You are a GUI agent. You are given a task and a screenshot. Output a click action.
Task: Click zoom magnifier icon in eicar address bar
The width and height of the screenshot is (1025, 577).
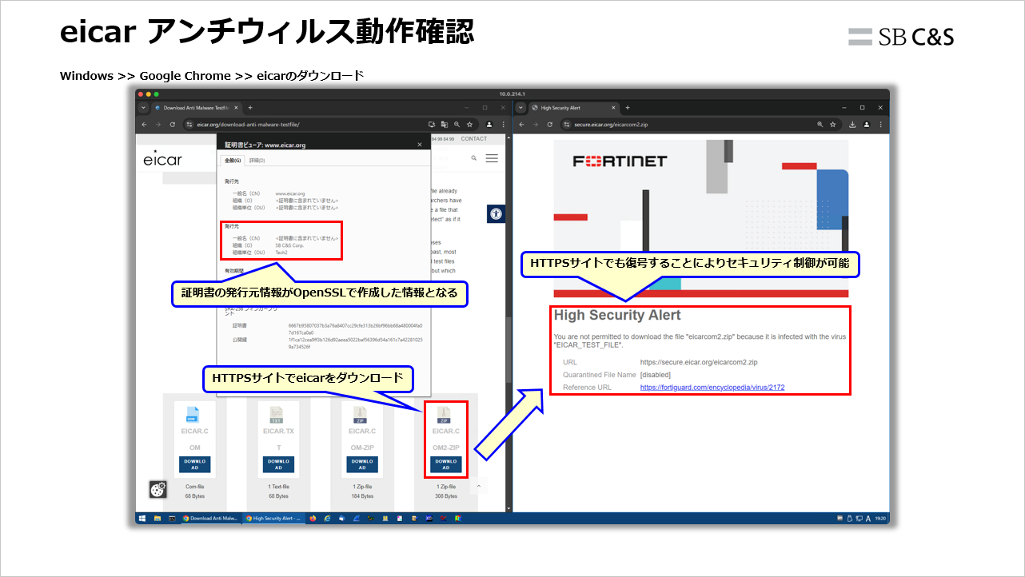[x=457, y=125]
